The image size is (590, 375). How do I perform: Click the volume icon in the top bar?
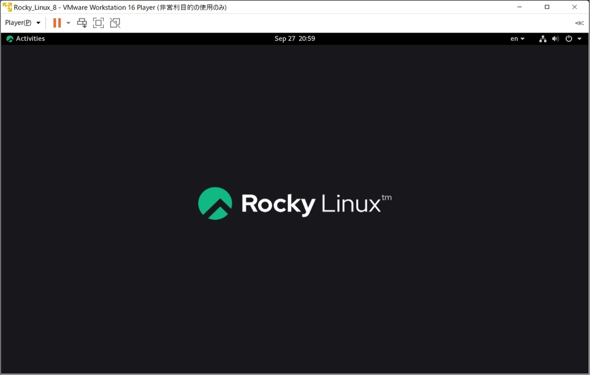555,38
